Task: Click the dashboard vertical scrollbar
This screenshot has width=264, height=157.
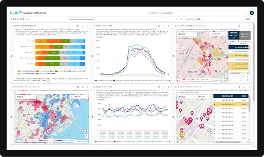Action: pyautogui.click(x=253, y=63)
